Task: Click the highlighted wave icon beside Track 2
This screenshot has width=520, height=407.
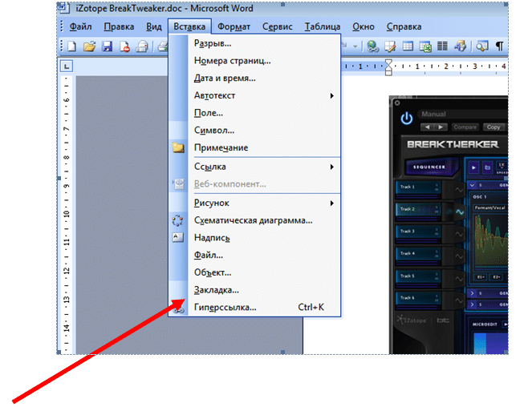Action: 459,212
